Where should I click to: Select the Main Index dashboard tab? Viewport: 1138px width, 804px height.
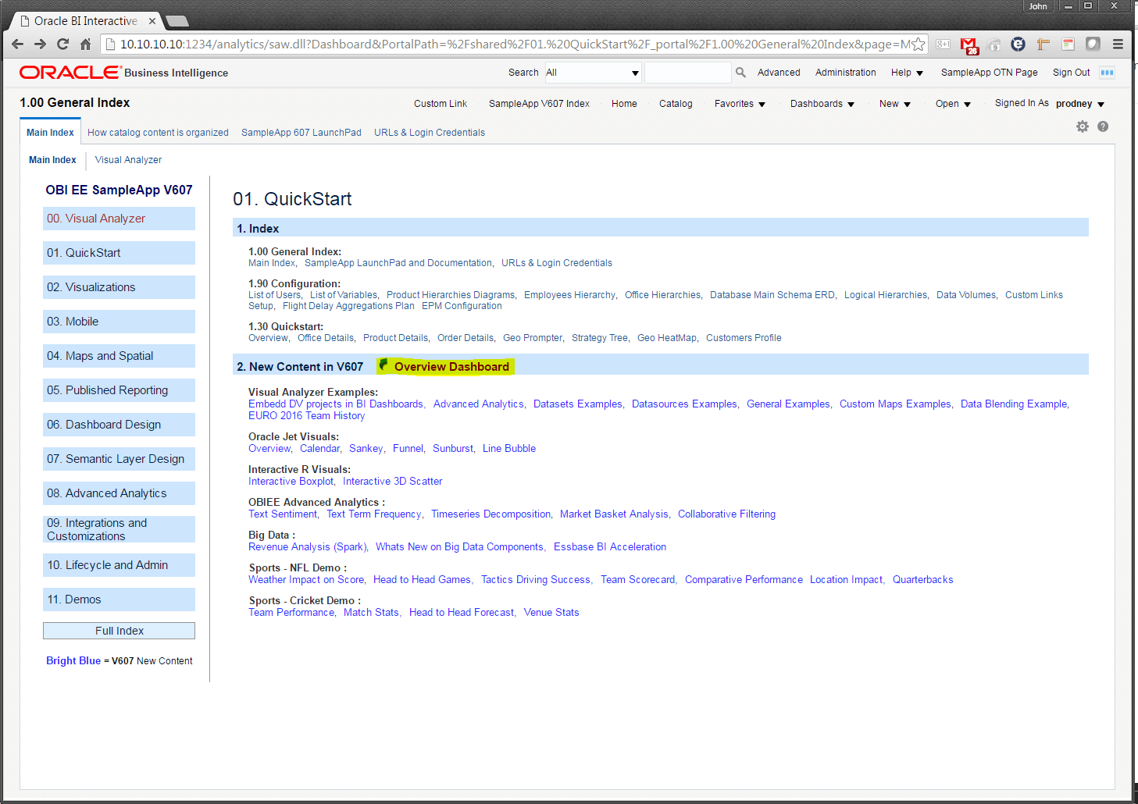[x=50, y=133]
